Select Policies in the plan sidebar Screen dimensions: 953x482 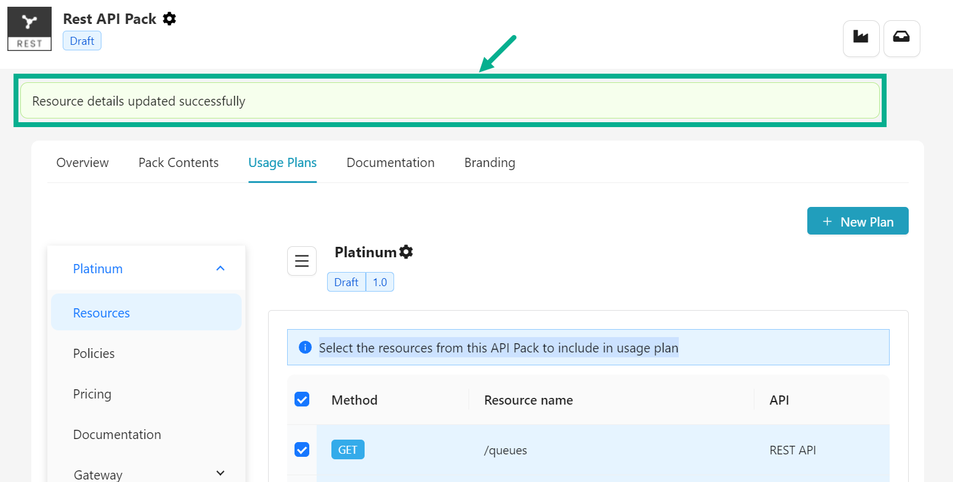[94, 354]
